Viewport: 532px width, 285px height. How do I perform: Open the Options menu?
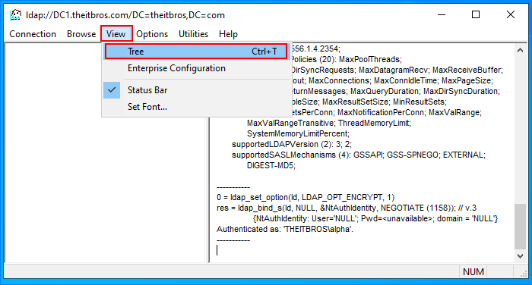pyautogui.click(x=152, y=34)
